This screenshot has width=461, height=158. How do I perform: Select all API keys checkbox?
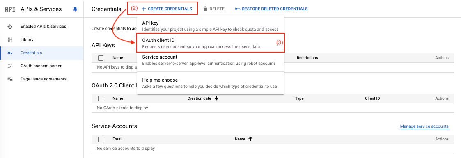(x=101, y=58)
